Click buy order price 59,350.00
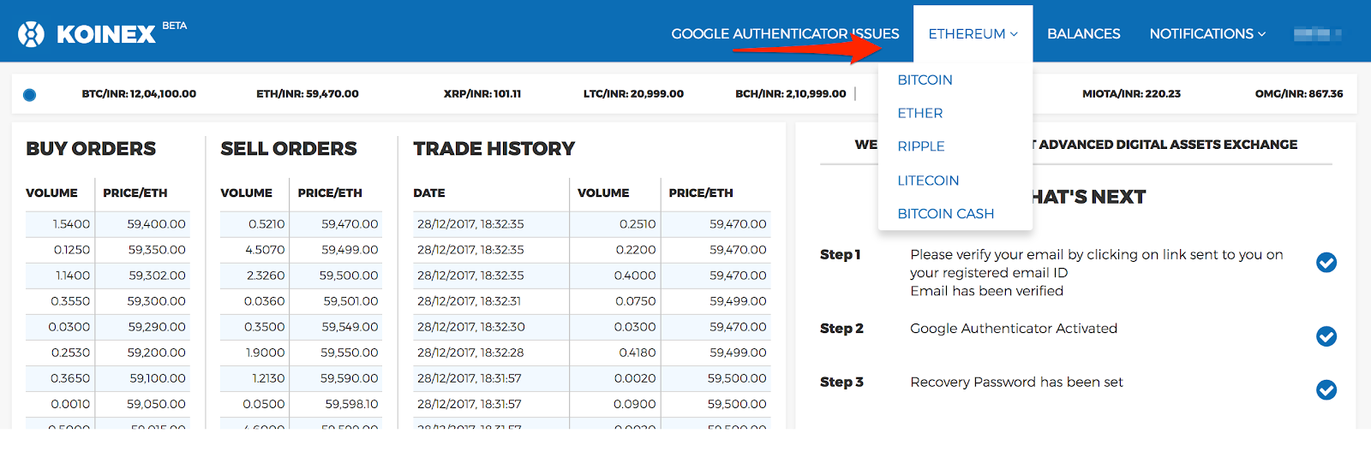The height and width of the screenshot is (451, 1371). coord(157,250)
